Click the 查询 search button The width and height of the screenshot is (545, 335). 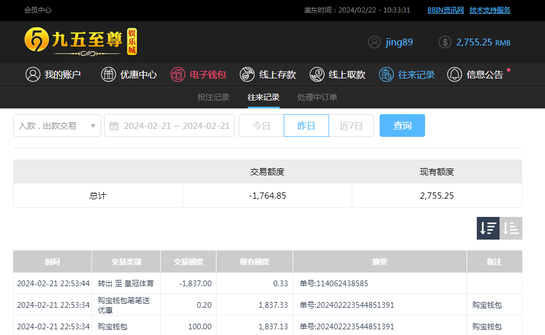[402, 126]
